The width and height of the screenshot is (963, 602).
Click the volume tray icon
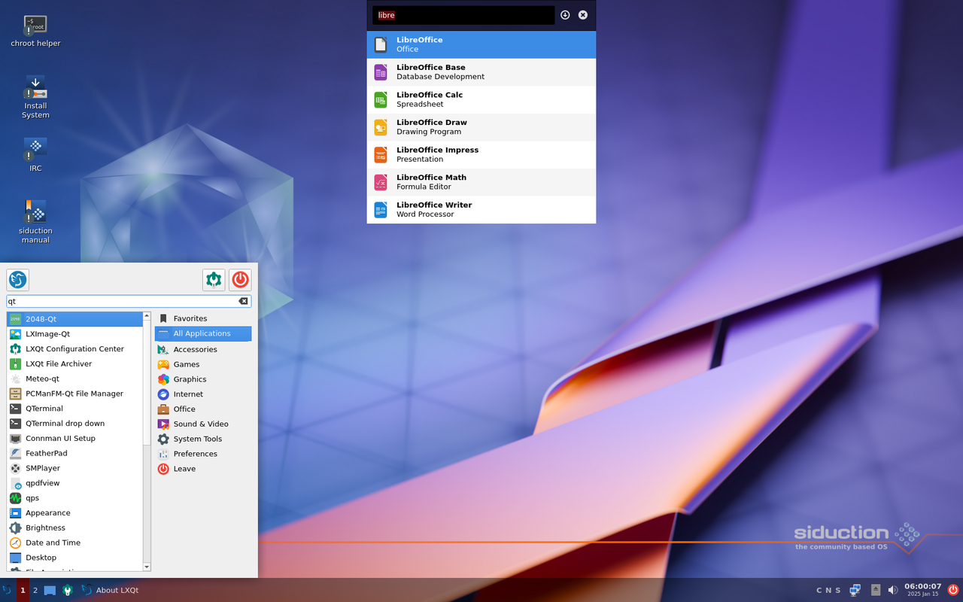coord(893,590)
